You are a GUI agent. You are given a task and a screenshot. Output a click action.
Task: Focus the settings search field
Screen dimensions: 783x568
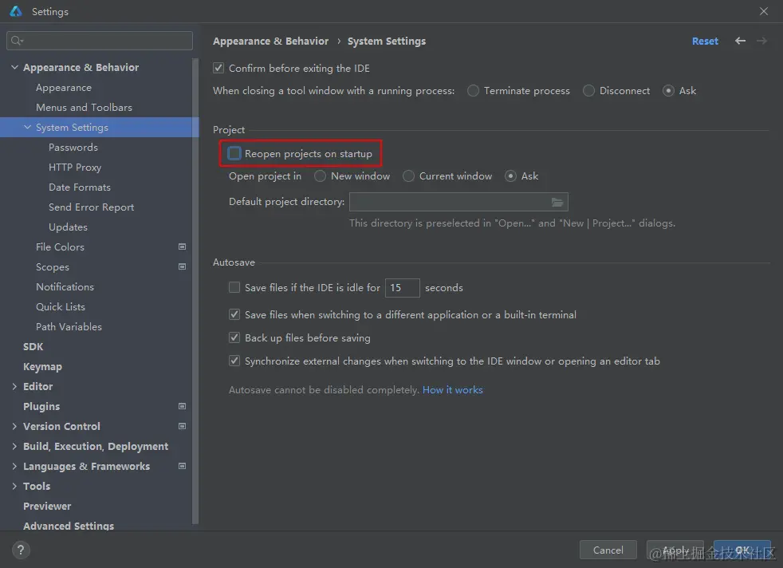100,41
